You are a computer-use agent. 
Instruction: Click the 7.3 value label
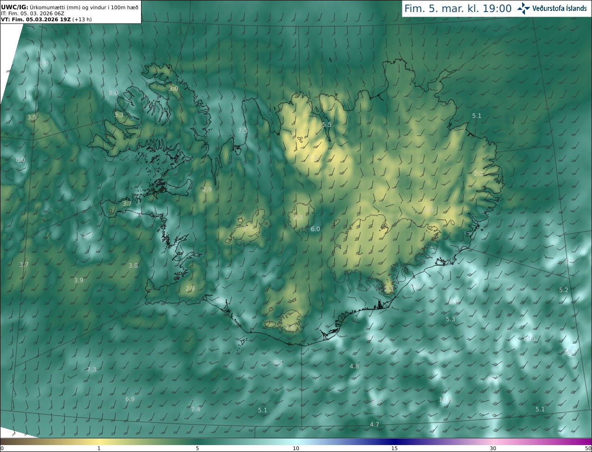coord(92,370)
